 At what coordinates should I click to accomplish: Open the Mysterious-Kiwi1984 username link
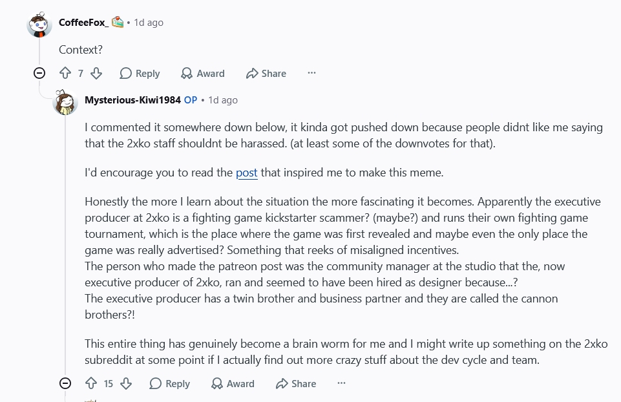[132, 100]
